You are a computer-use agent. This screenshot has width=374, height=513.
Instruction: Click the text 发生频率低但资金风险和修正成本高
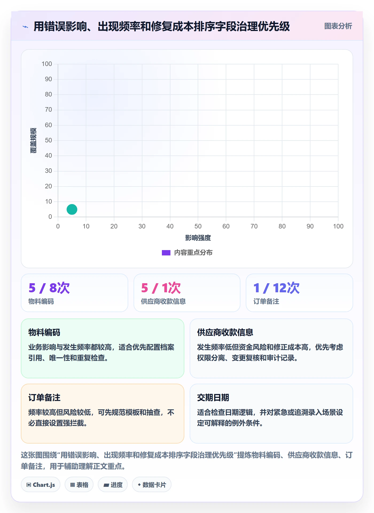click(253, 347)
